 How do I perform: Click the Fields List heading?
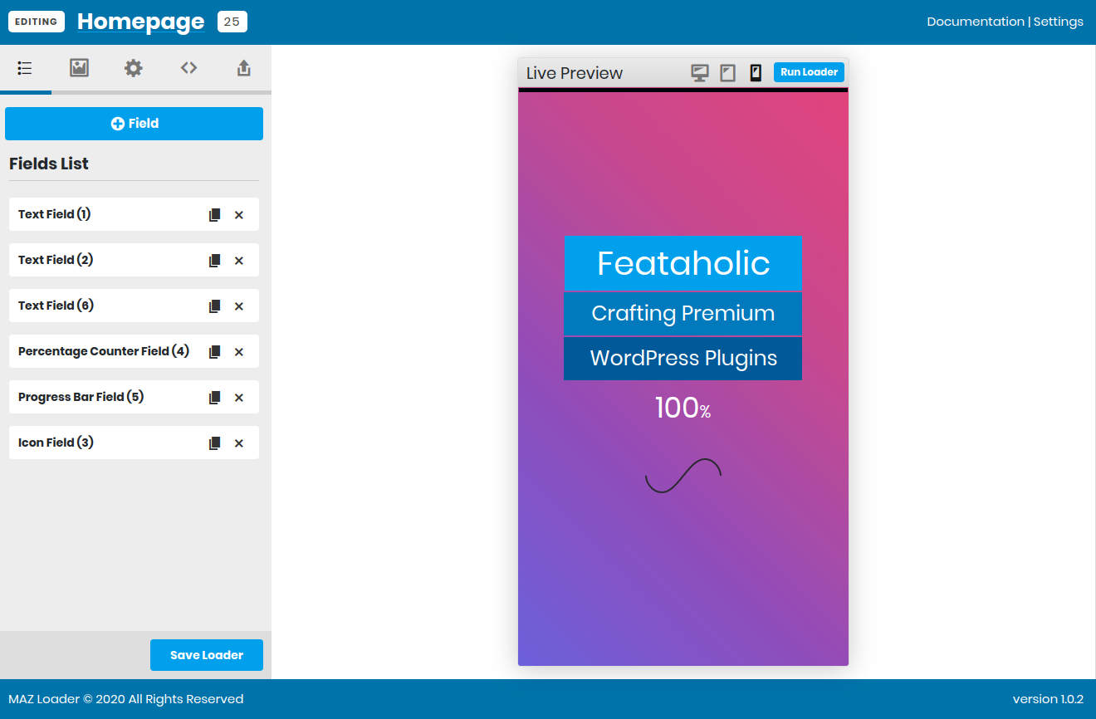click(49, 164)
